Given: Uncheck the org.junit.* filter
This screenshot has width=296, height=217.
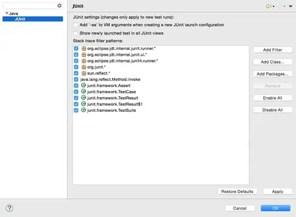Looking at the screenshot, I should pos(76,67).
